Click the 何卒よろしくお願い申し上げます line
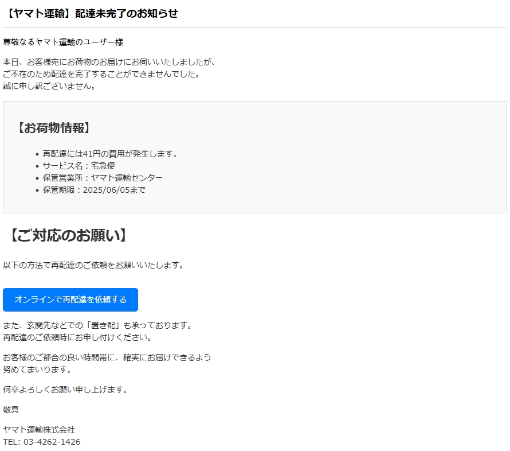This screenshot has width=510, height=451. coord(65,390)
